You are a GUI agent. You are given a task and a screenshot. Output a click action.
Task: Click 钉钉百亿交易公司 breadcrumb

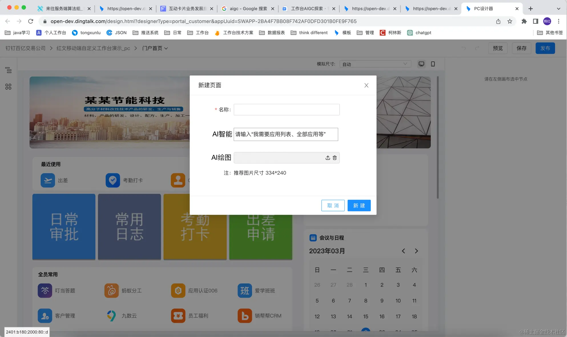[x=25, y=48]
